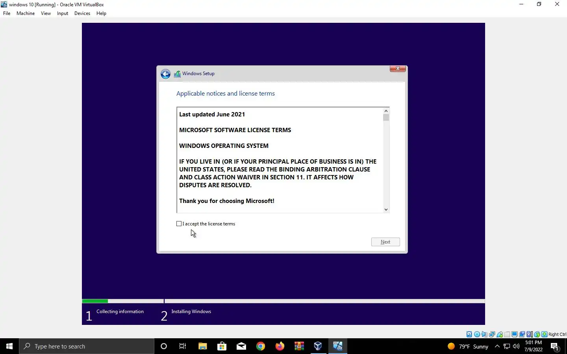Screen dimensions: 567x354
Task: Click the 'Applicable notices and license terms' heading
Action: (226, 94)
